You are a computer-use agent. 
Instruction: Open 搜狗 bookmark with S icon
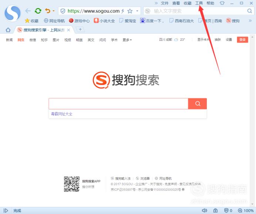233,21
